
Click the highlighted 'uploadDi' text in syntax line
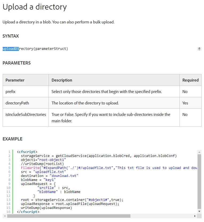tap(11, 49)
